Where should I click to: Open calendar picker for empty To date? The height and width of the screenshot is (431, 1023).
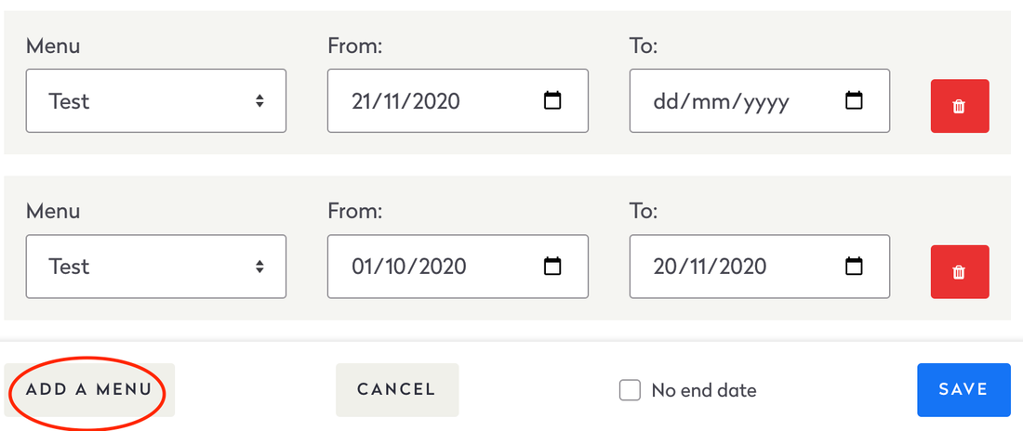point(854,100)
